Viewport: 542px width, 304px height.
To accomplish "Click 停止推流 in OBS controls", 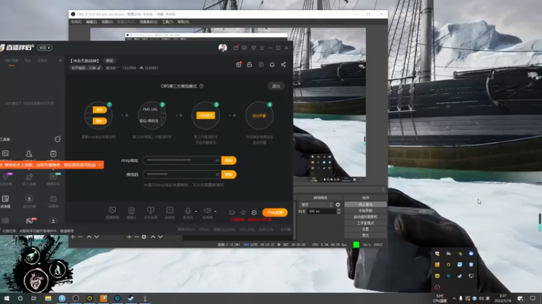I will pyautogui.click(x=365, y=205).
